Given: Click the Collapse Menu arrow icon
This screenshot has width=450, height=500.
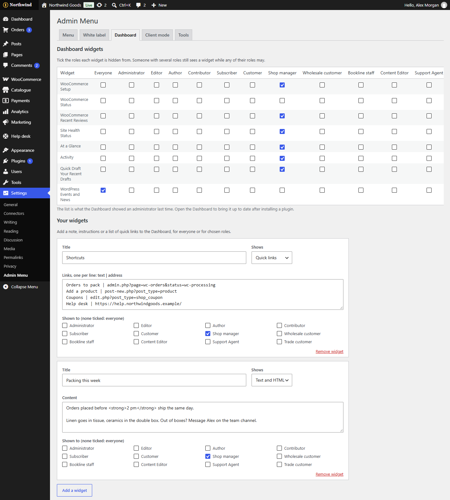Looking at the screenshot, I should (6, 287).
